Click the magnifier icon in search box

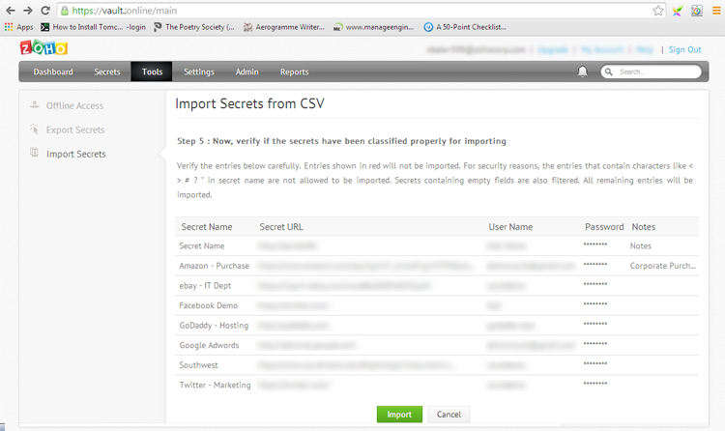[609, 72]
